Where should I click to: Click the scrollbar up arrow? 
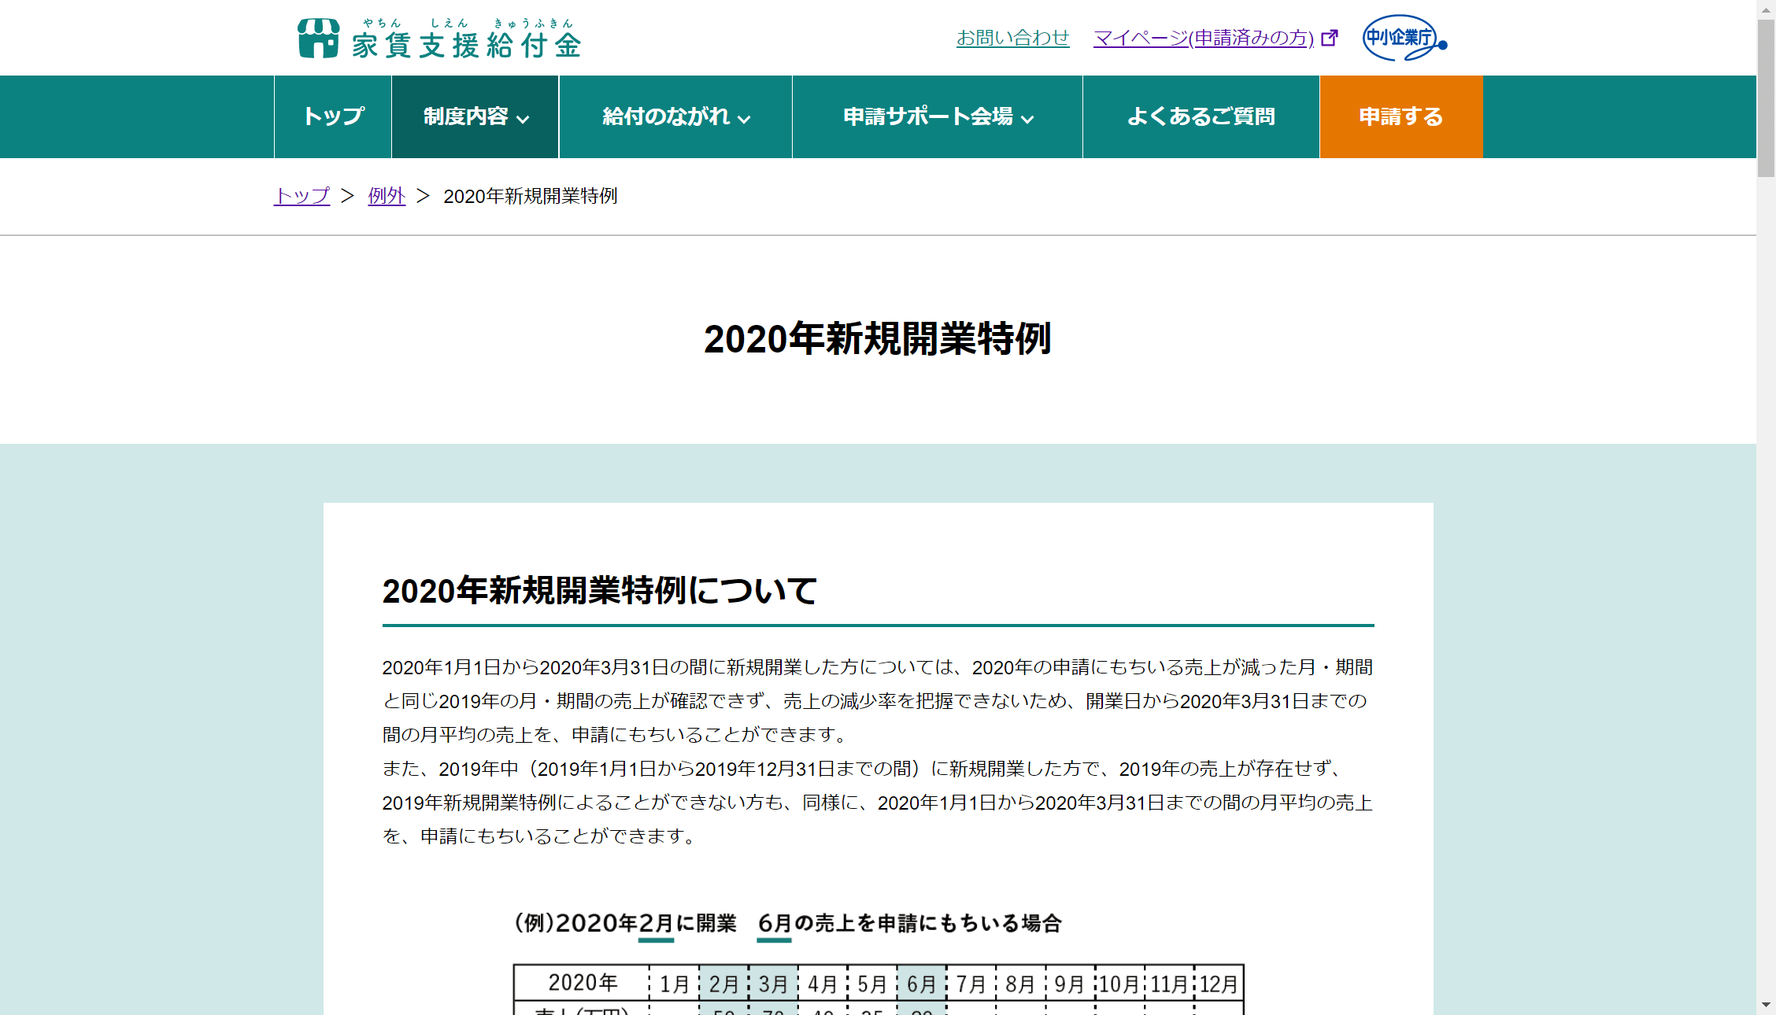coord(1766,9)
